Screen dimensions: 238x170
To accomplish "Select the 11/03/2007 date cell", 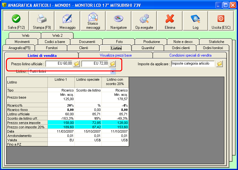I will coord(61,131).
